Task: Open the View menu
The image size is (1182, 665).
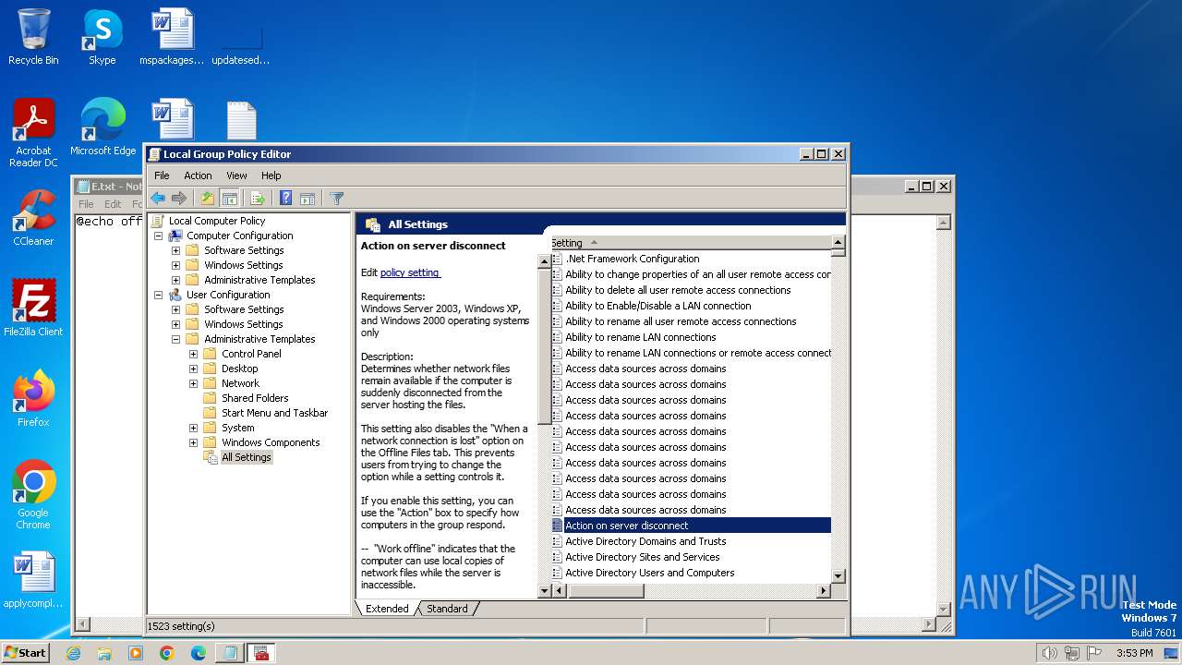Action: (x=236, y=175)
